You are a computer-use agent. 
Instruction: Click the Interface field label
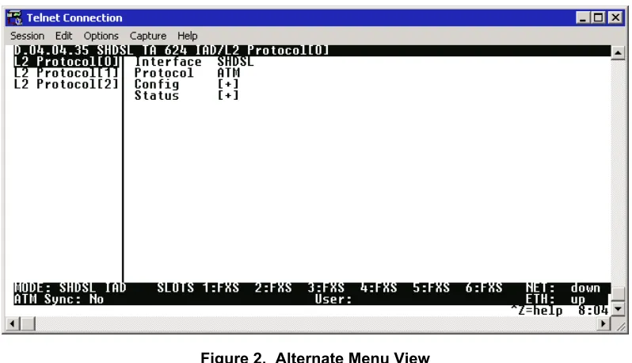point(168,62)
